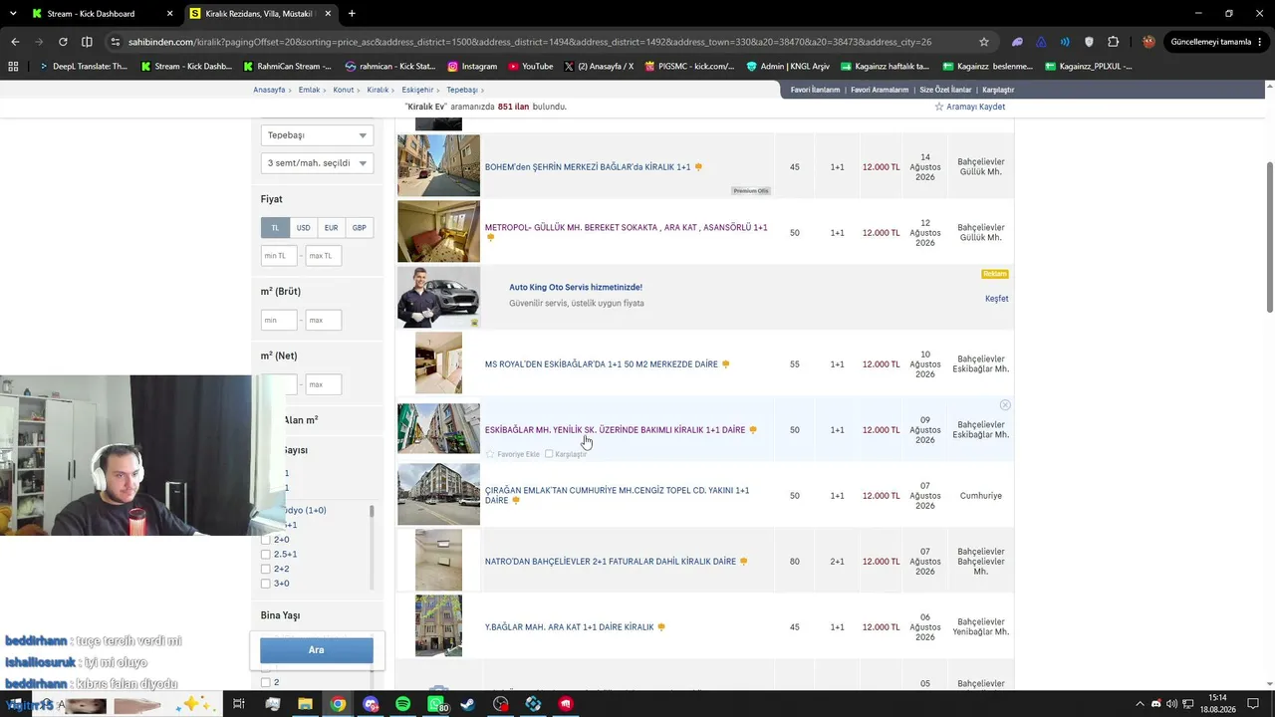Open Spotify from the taskbar
The height and width of the screenshot is (717, 1275).
(402, 704)
